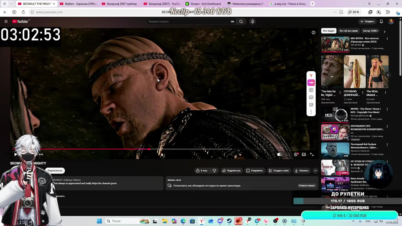Open options for Последний бой Бьёрна video
This screenshot has height=226, width=402.
pos(387,144)
